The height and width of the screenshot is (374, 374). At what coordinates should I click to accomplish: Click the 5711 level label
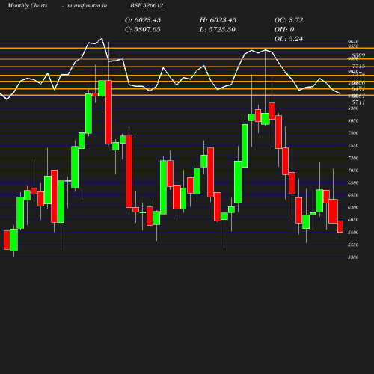click(358, 102)
